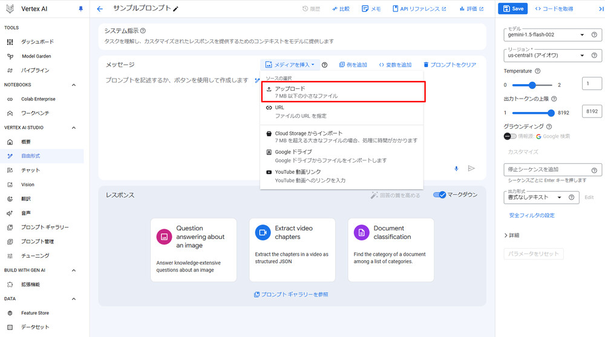Viewport: 605px width, 337px height.
Task: Collapse the BUILD WITH GEN AI section
Action: click(x=74, y=270)
